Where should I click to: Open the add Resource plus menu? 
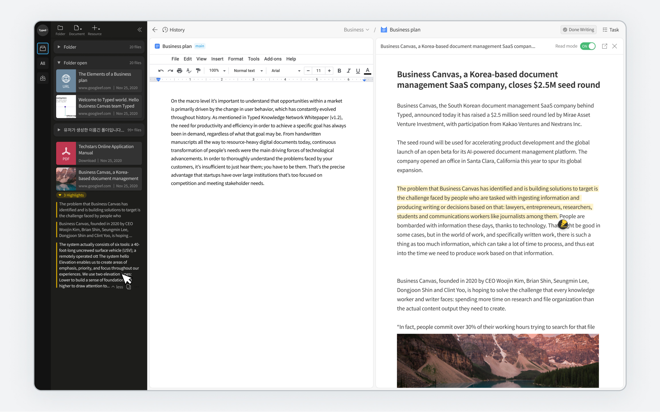(95, 30)
